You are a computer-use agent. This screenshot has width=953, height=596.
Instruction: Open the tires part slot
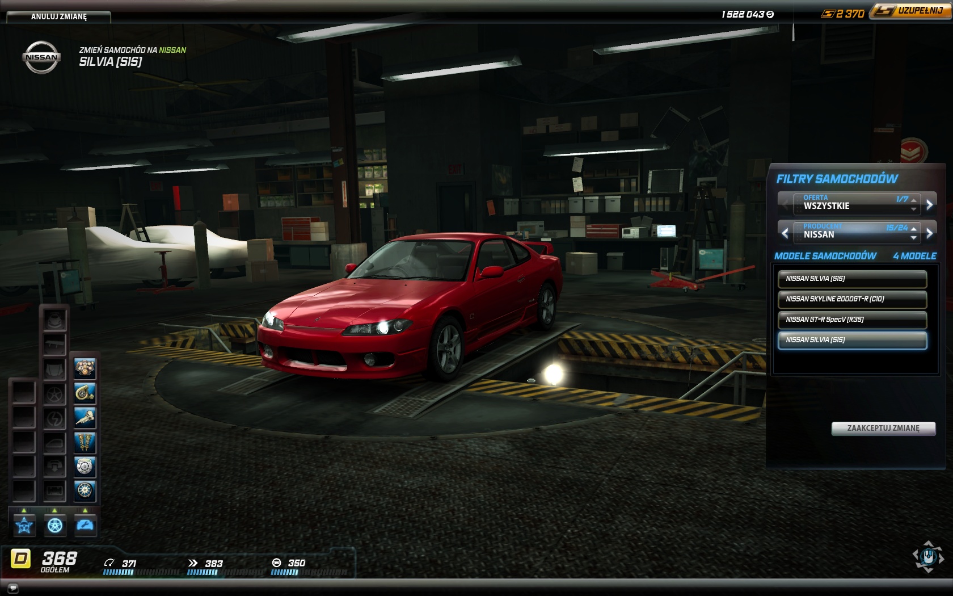tap(85, 490)
